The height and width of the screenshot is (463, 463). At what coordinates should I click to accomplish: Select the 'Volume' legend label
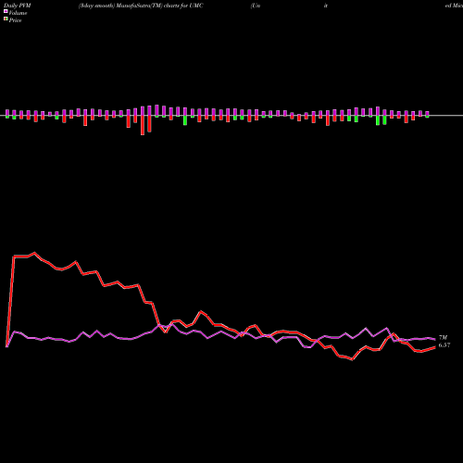(x=18, y=13)
